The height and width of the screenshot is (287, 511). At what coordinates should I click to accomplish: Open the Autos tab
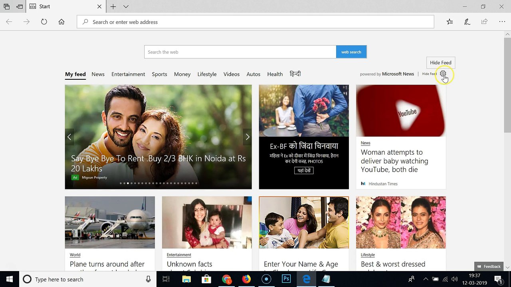(253, 74)
